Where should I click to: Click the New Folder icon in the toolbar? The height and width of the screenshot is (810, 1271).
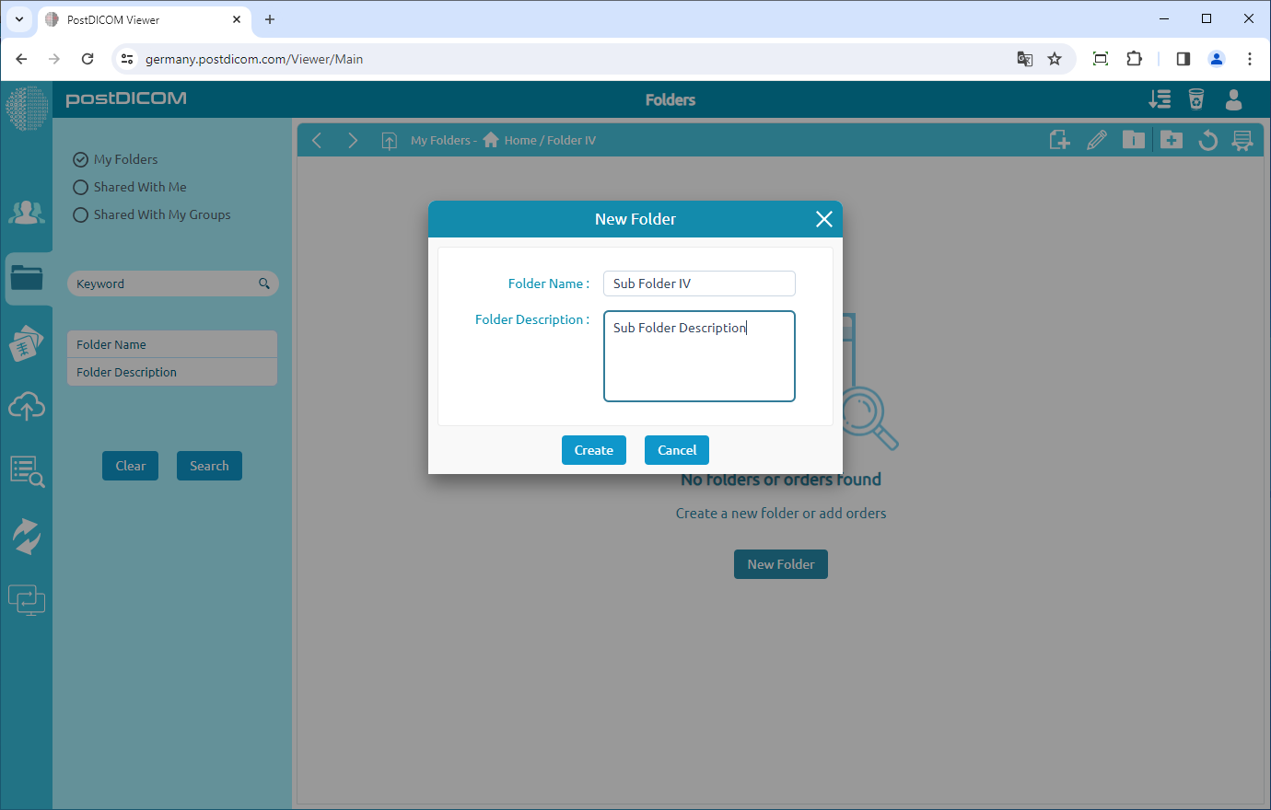tap(1171, 140)
